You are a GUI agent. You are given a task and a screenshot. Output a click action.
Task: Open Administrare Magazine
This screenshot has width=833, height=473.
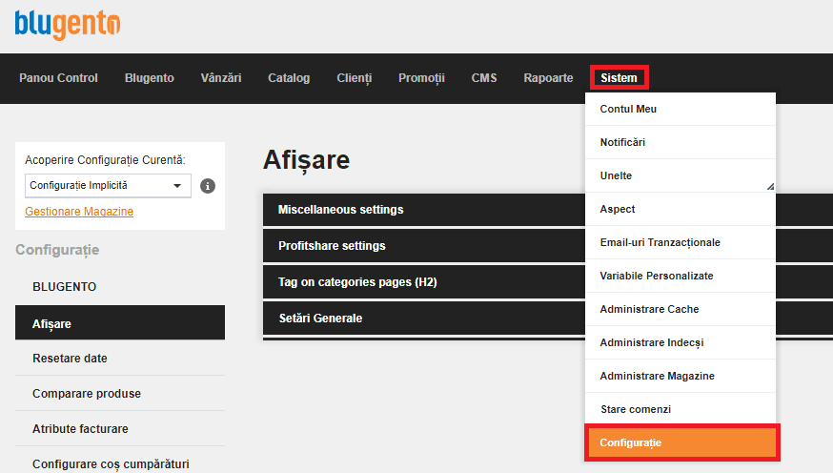click(681, 377)
